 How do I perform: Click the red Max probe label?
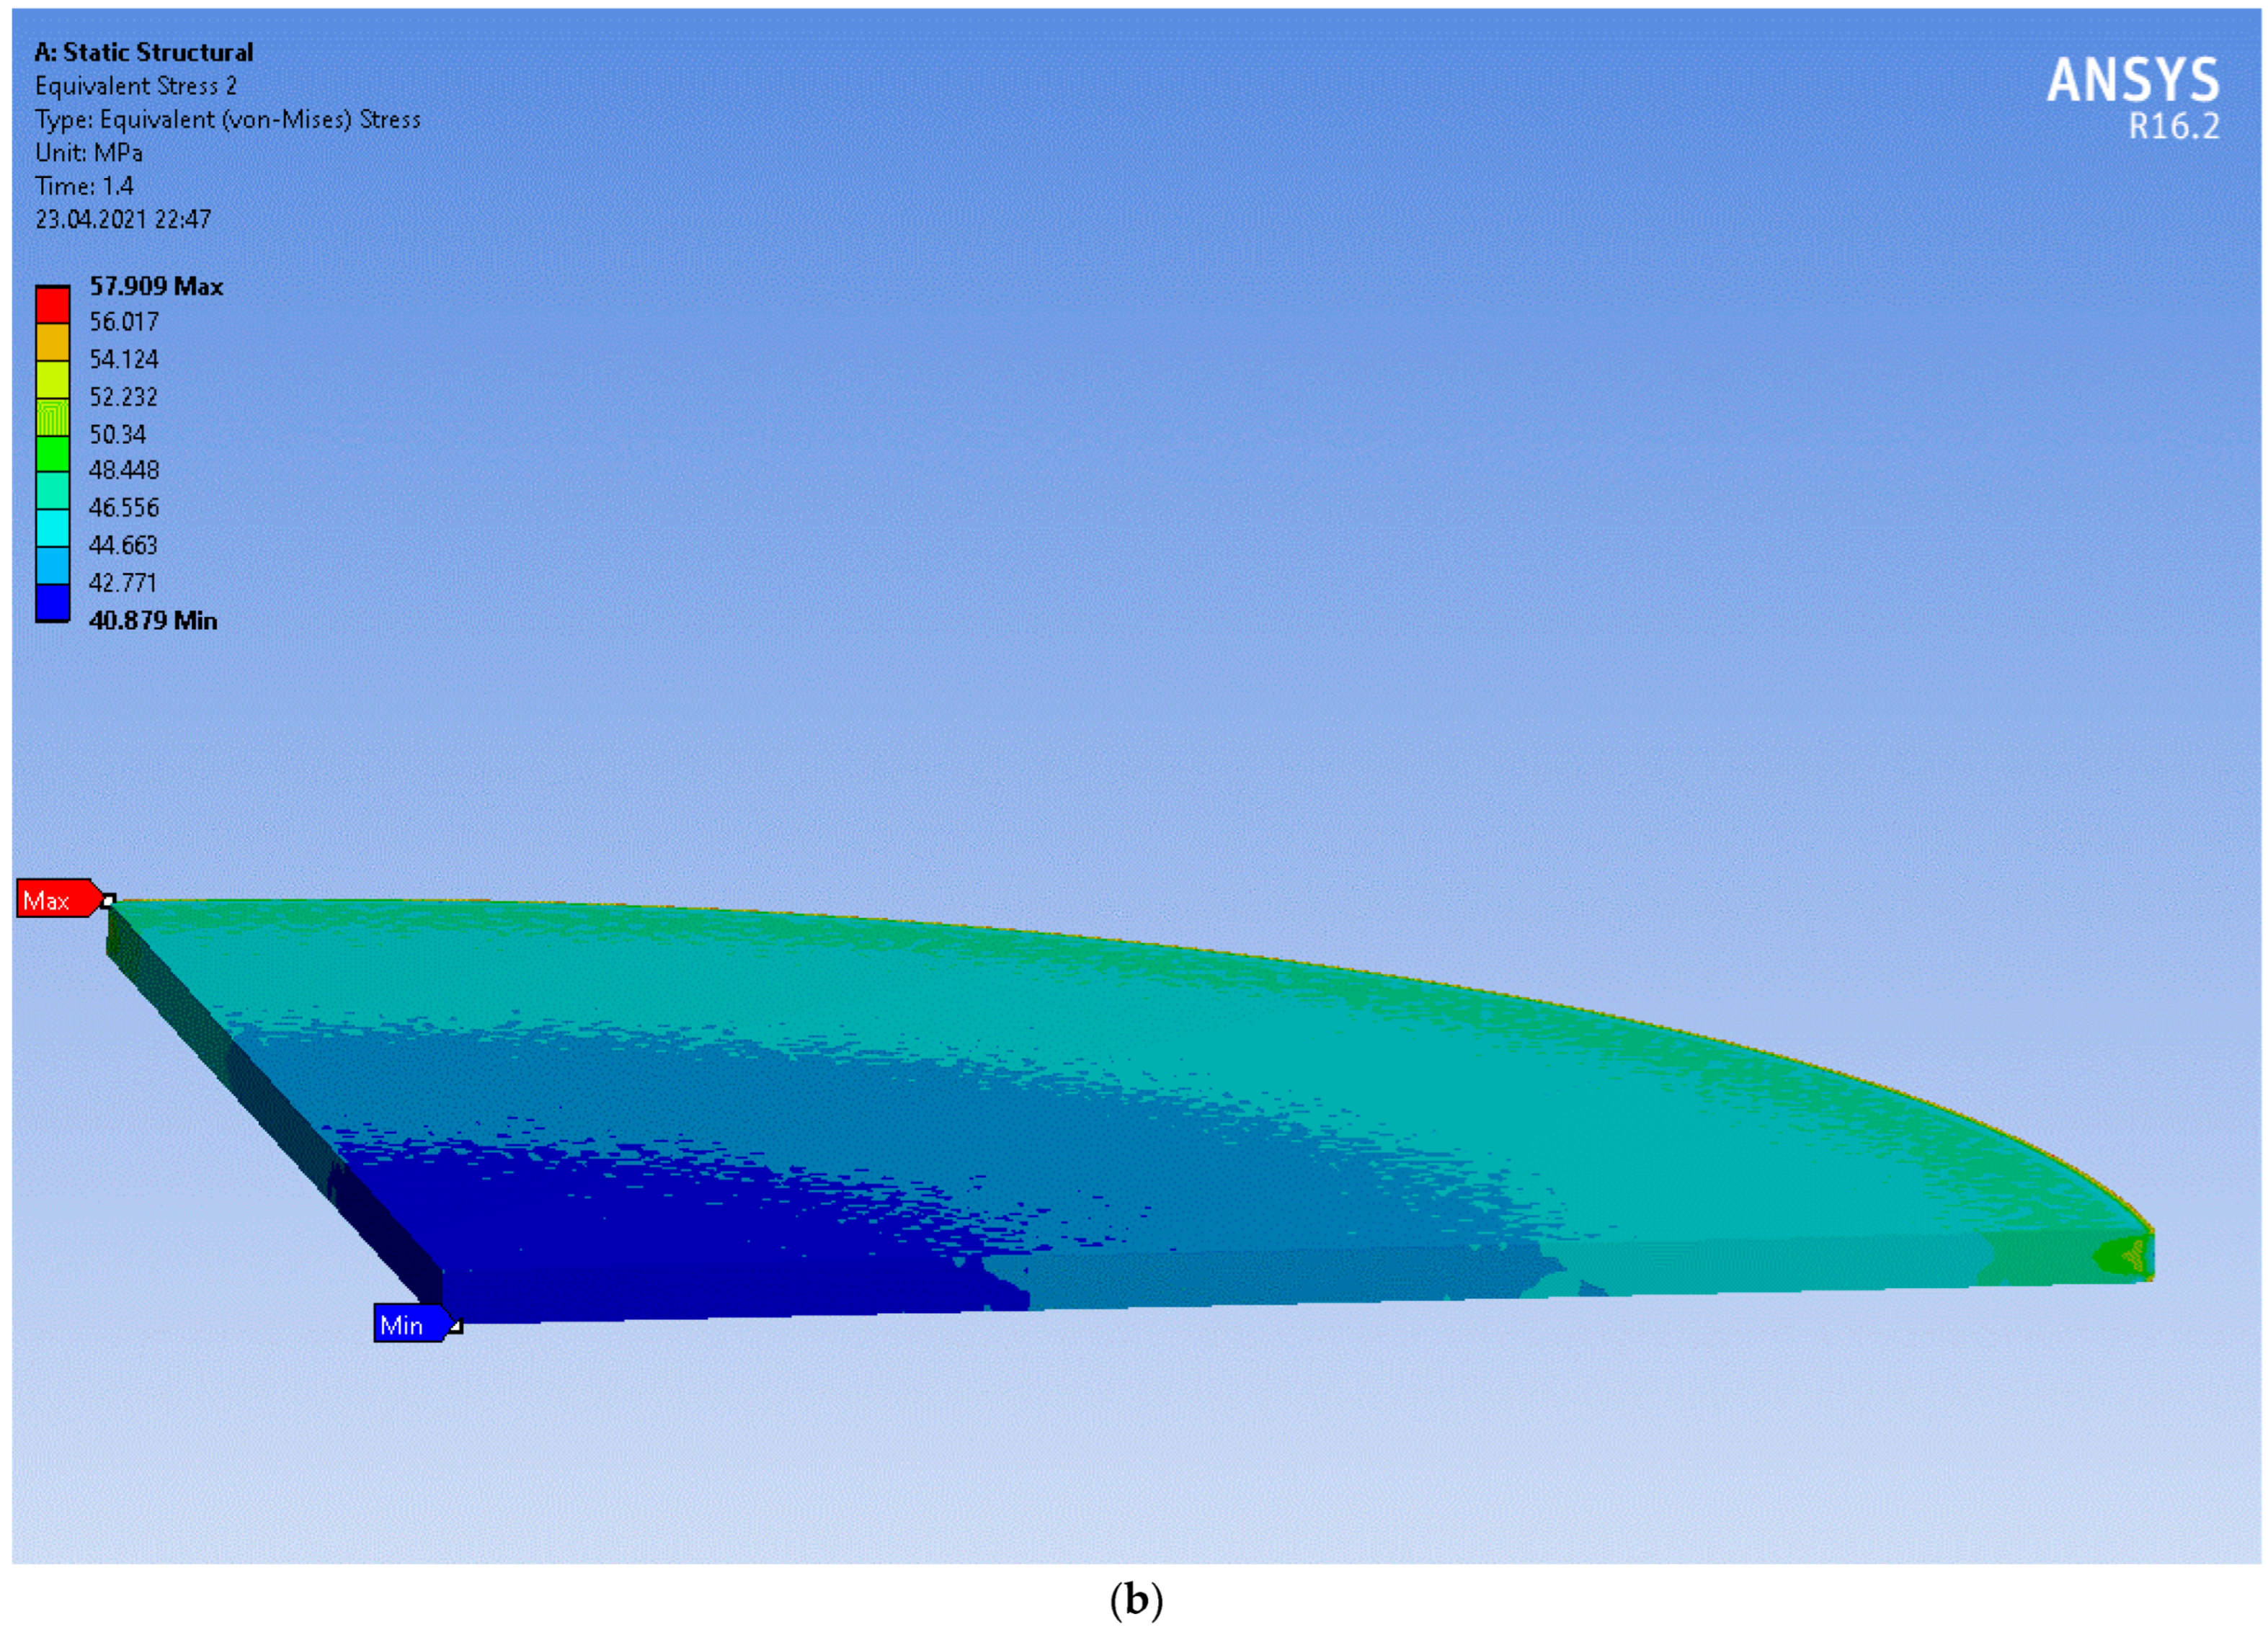pos(55,900)
